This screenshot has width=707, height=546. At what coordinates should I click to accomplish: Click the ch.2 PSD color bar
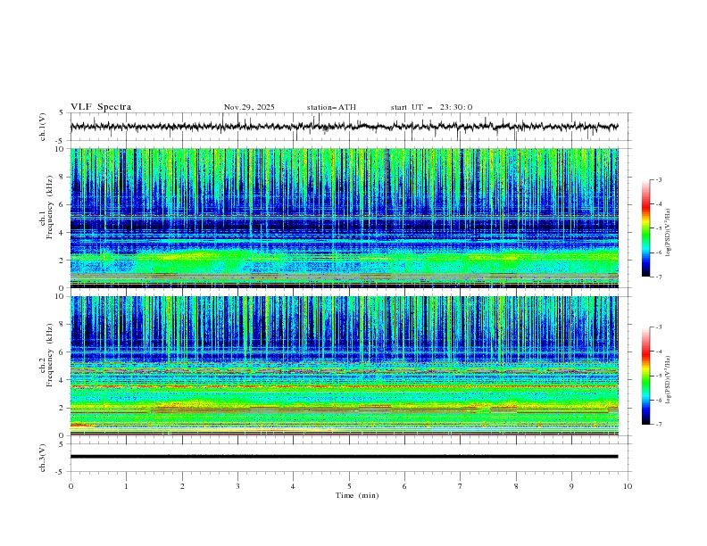pos(645,376)
